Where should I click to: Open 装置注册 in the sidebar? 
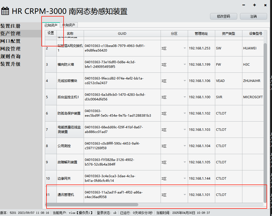10,26
